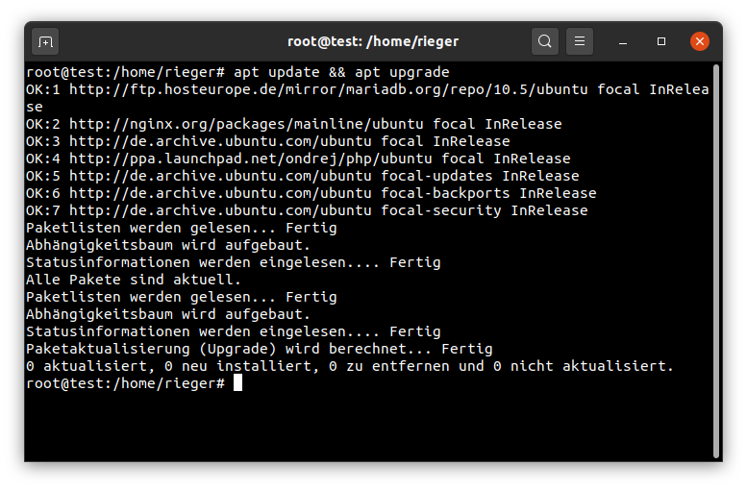Open the hamburger menu

[580, 41]
